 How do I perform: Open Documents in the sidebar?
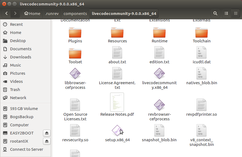pos(26,49)
